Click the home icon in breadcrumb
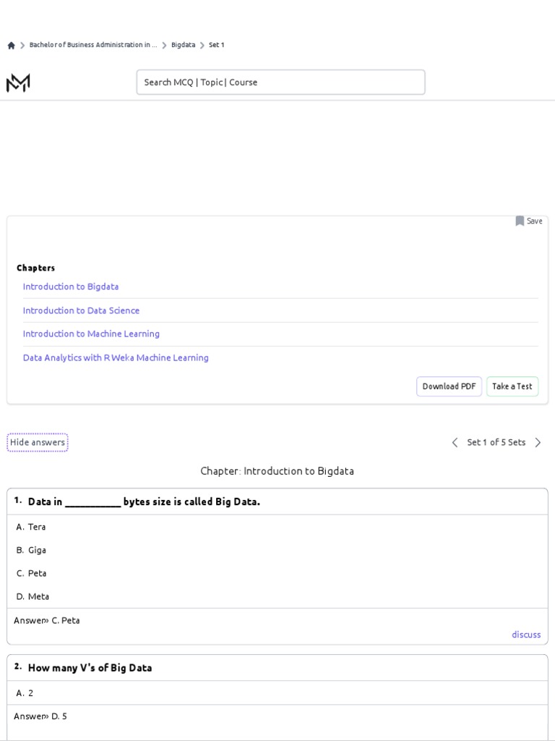This screenshot has width=555, height=741. 11,45
